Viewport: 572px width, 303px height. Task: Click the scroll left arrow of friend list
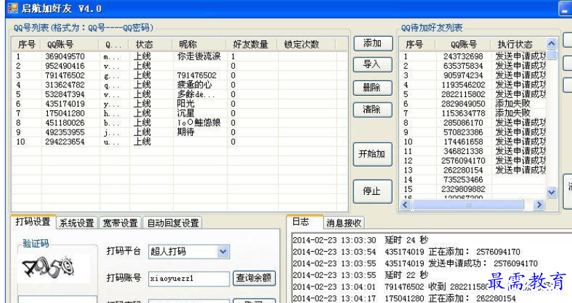click(405, 205)
